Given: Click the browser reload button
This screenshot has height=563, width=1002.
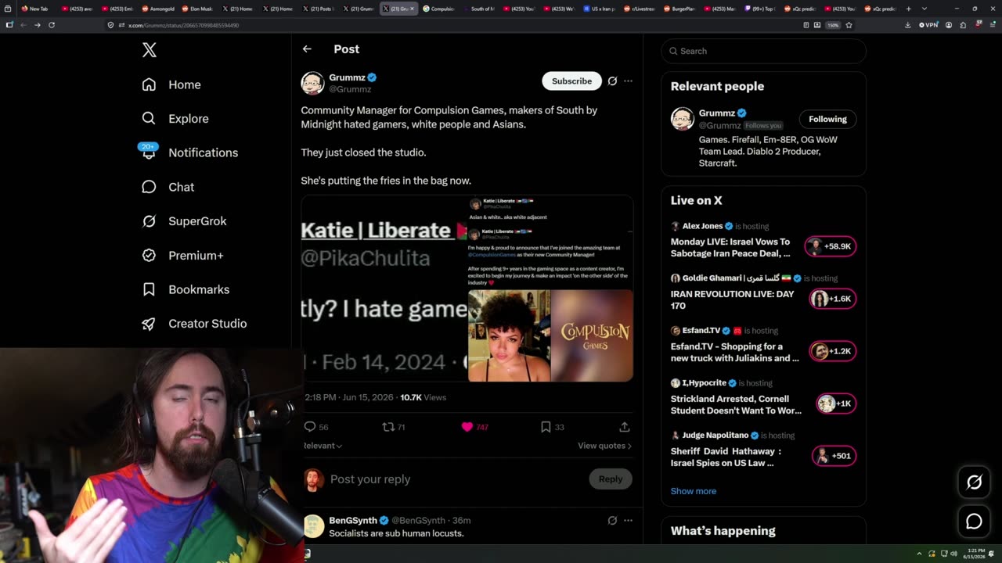Looking at the screenshot, I should 52,25.
